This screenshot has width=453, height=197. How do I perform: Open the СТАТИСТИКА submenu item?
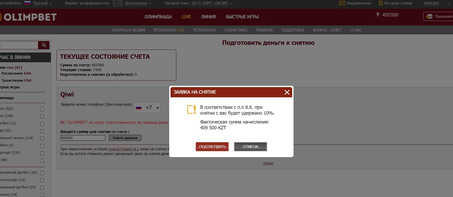coord(236,30)
